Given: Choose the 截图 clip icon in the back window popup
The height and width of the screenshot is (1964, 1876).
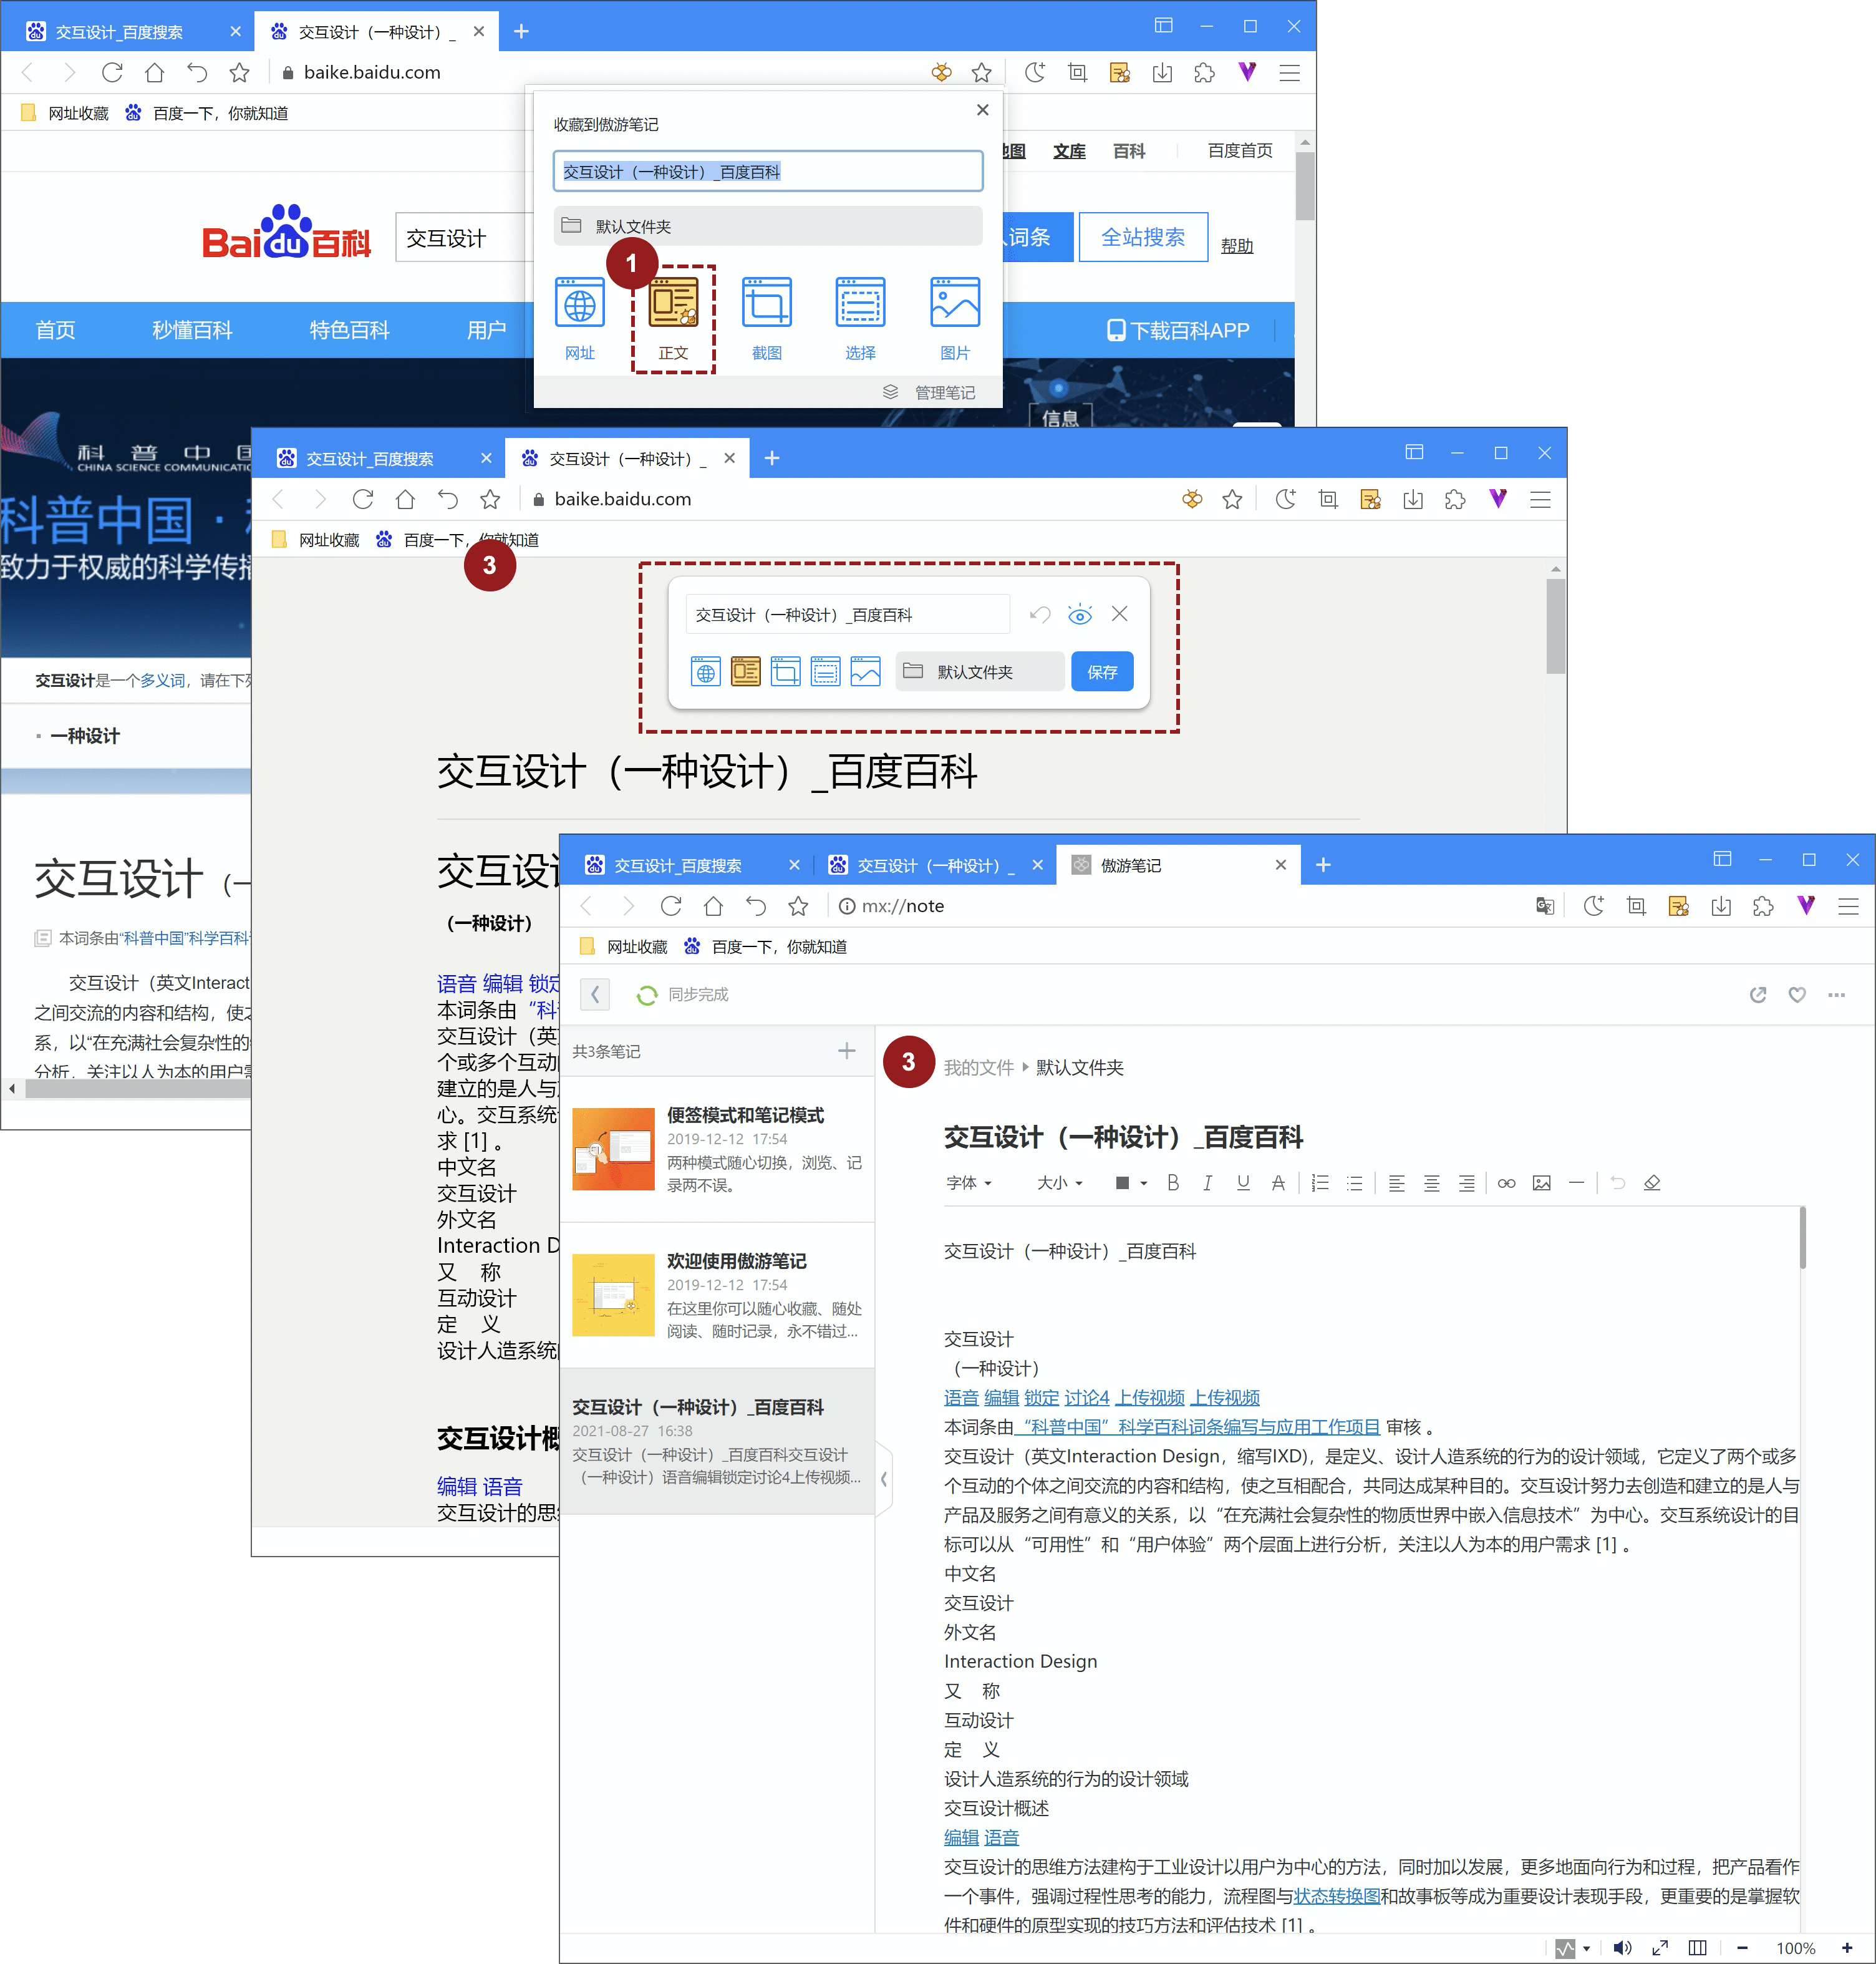Looking at the screenshot, I should pos(767,303).
